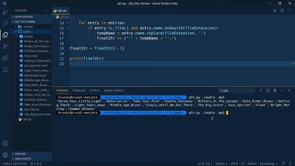
Task: Kill terminal with trash icon
Action: coord(275,90)
